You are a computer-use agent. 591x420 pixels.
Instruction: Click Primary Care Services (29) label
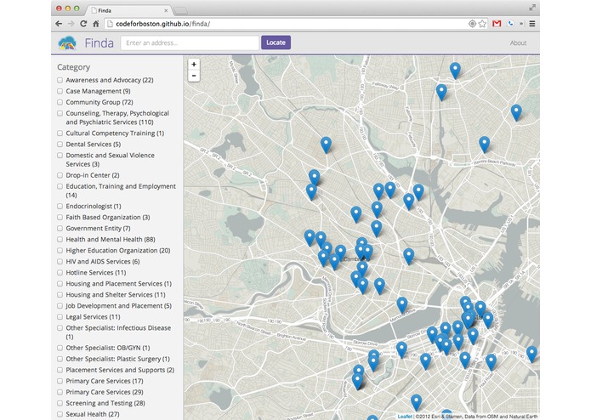(x=105, y=392)
